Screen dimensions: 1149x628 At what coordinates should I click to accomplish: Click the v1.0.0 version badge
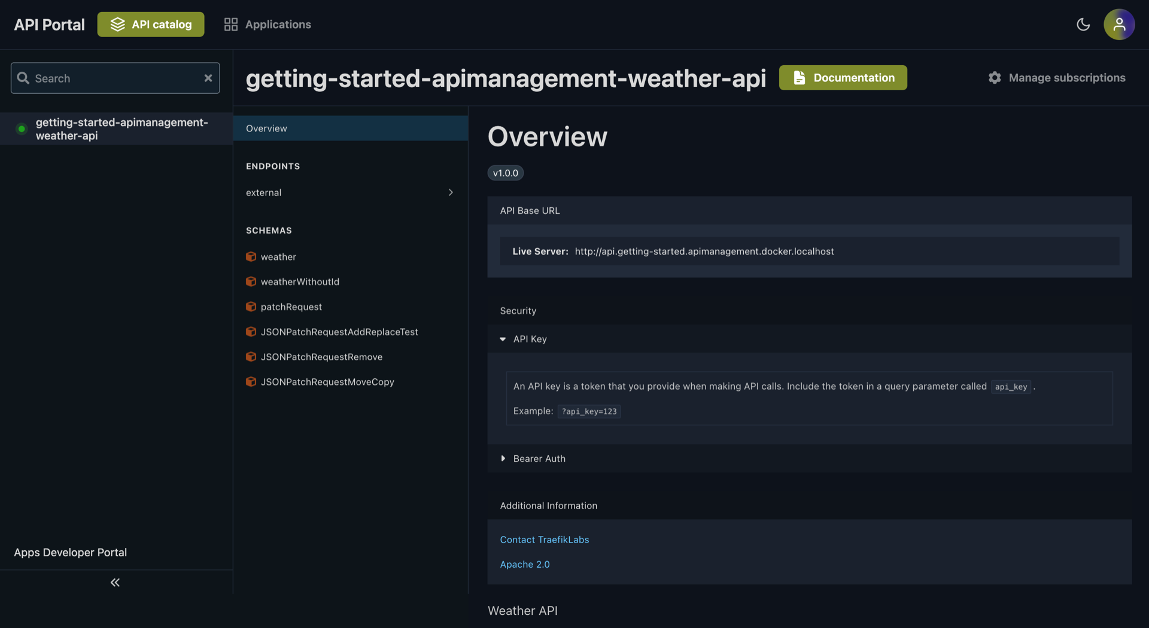506,173
